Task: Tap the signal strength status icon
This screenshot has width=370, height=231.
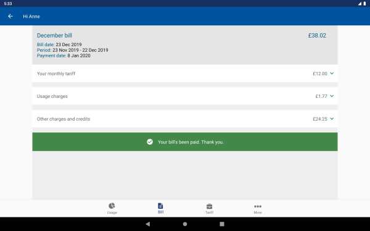Action: (360, 3)
